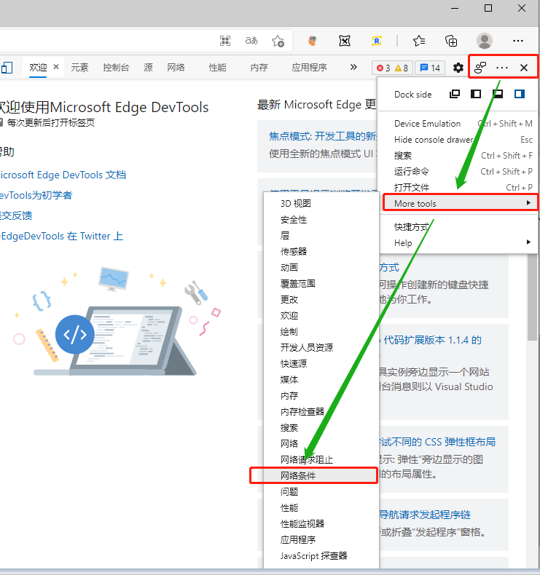
Task: Open the Favorites list icon
Action: [x=419, y=41]
